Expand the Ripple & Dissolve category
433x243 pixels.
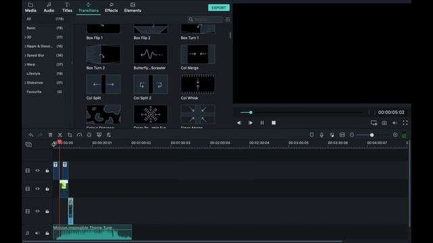[25, 47]
